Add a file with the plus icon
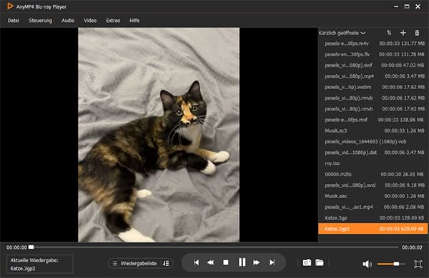This screenshot has width=429, height=278. (403, 33)
